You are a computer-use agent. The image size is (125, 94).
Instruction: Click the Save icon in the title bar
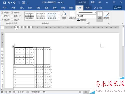(4, 3)
